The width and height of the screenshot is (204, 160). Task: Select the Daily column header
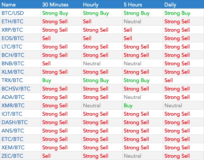point(170,5)
